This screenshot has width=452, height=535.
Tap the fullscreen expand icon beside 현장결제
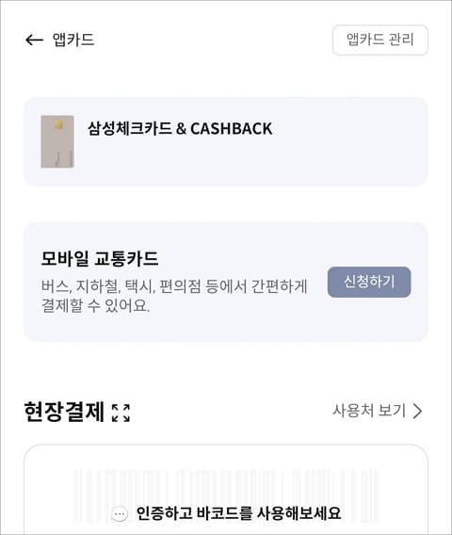[121, 413]
